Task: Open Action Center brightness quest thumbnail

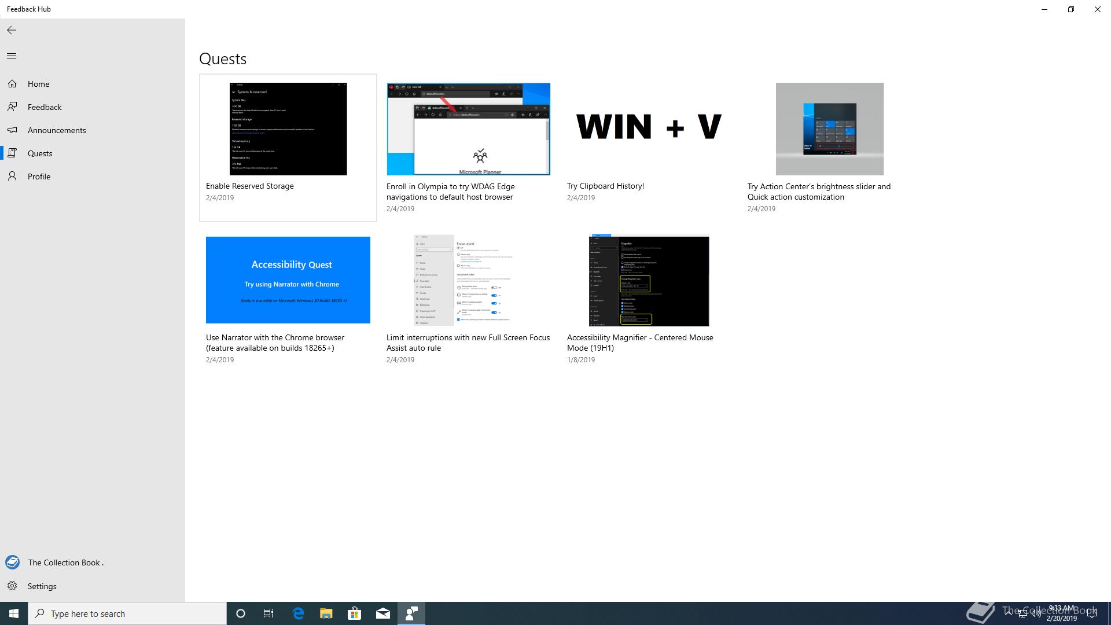Action: coord(830,129)
